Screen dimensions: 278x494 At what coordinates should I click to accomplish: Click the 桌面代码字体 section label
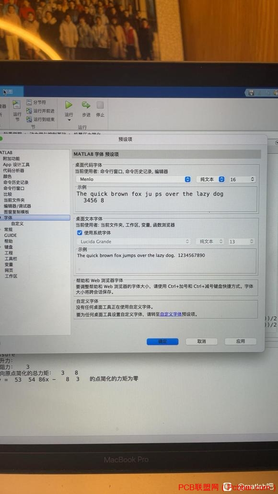pos(89,165)
